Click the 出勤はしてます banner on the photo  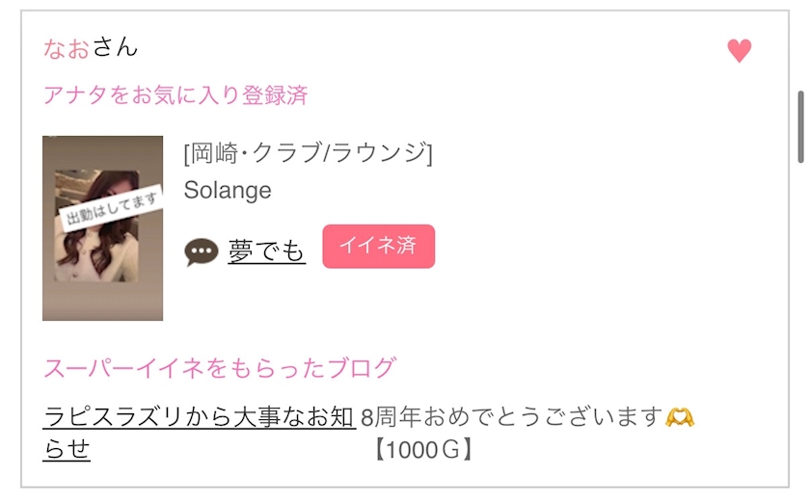pyautogui.click(x=112, y=206)
